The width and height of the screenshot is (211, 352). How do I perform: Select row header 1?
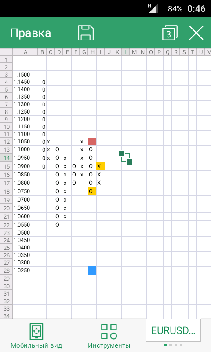click(6, 59)
